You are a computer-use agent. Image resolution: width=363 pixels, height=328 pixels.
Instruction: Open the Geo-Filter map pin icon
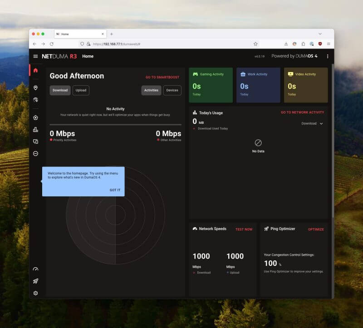click(35, 88)
